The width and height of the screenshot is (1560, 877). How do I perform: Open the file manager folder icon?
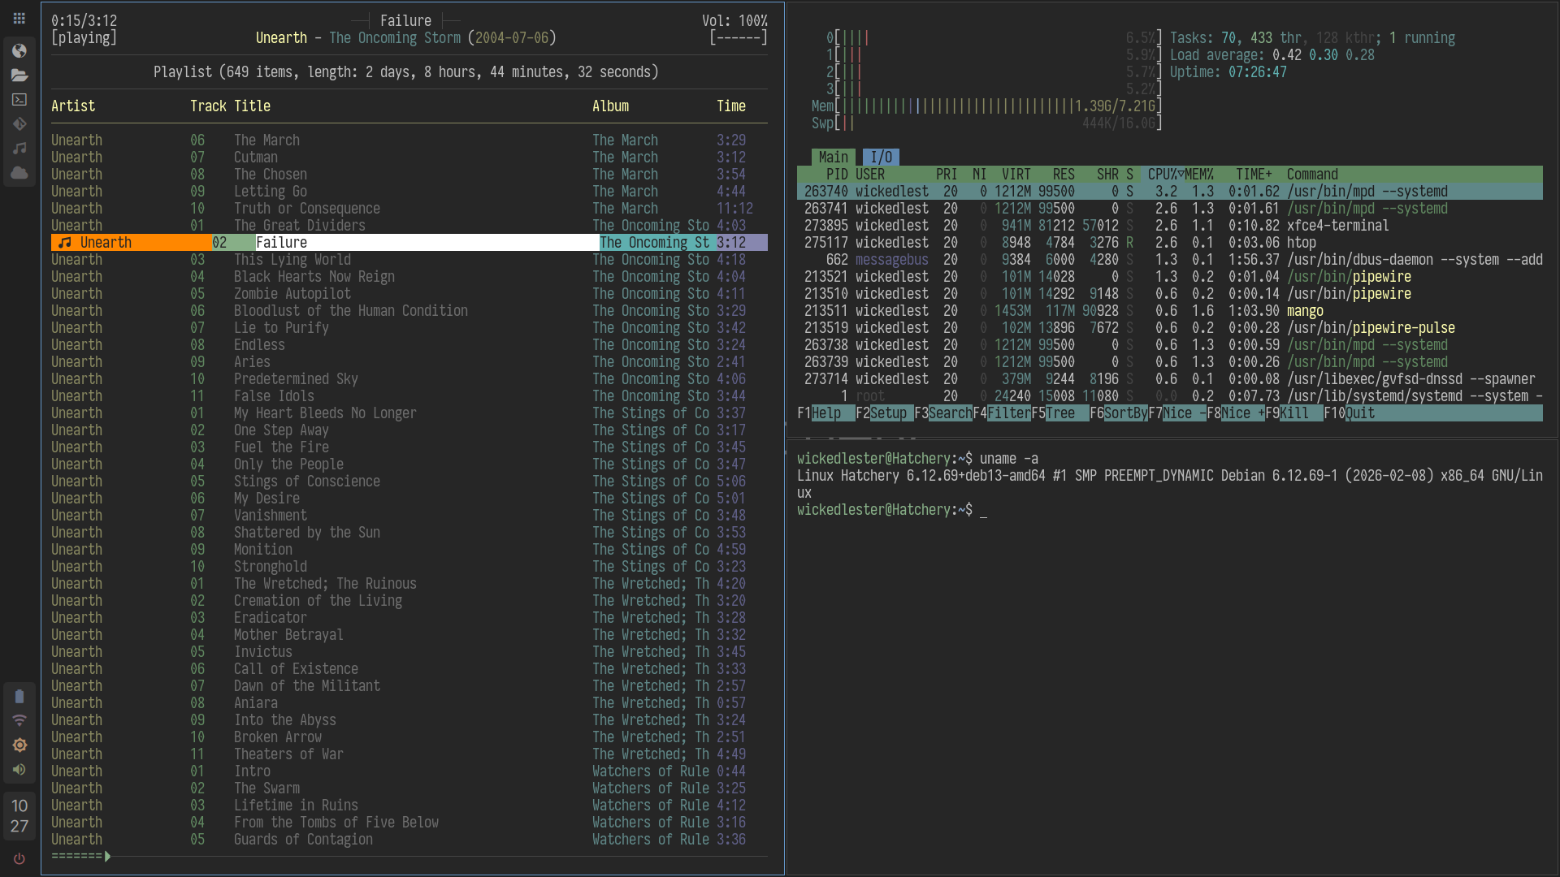[19, 76]
